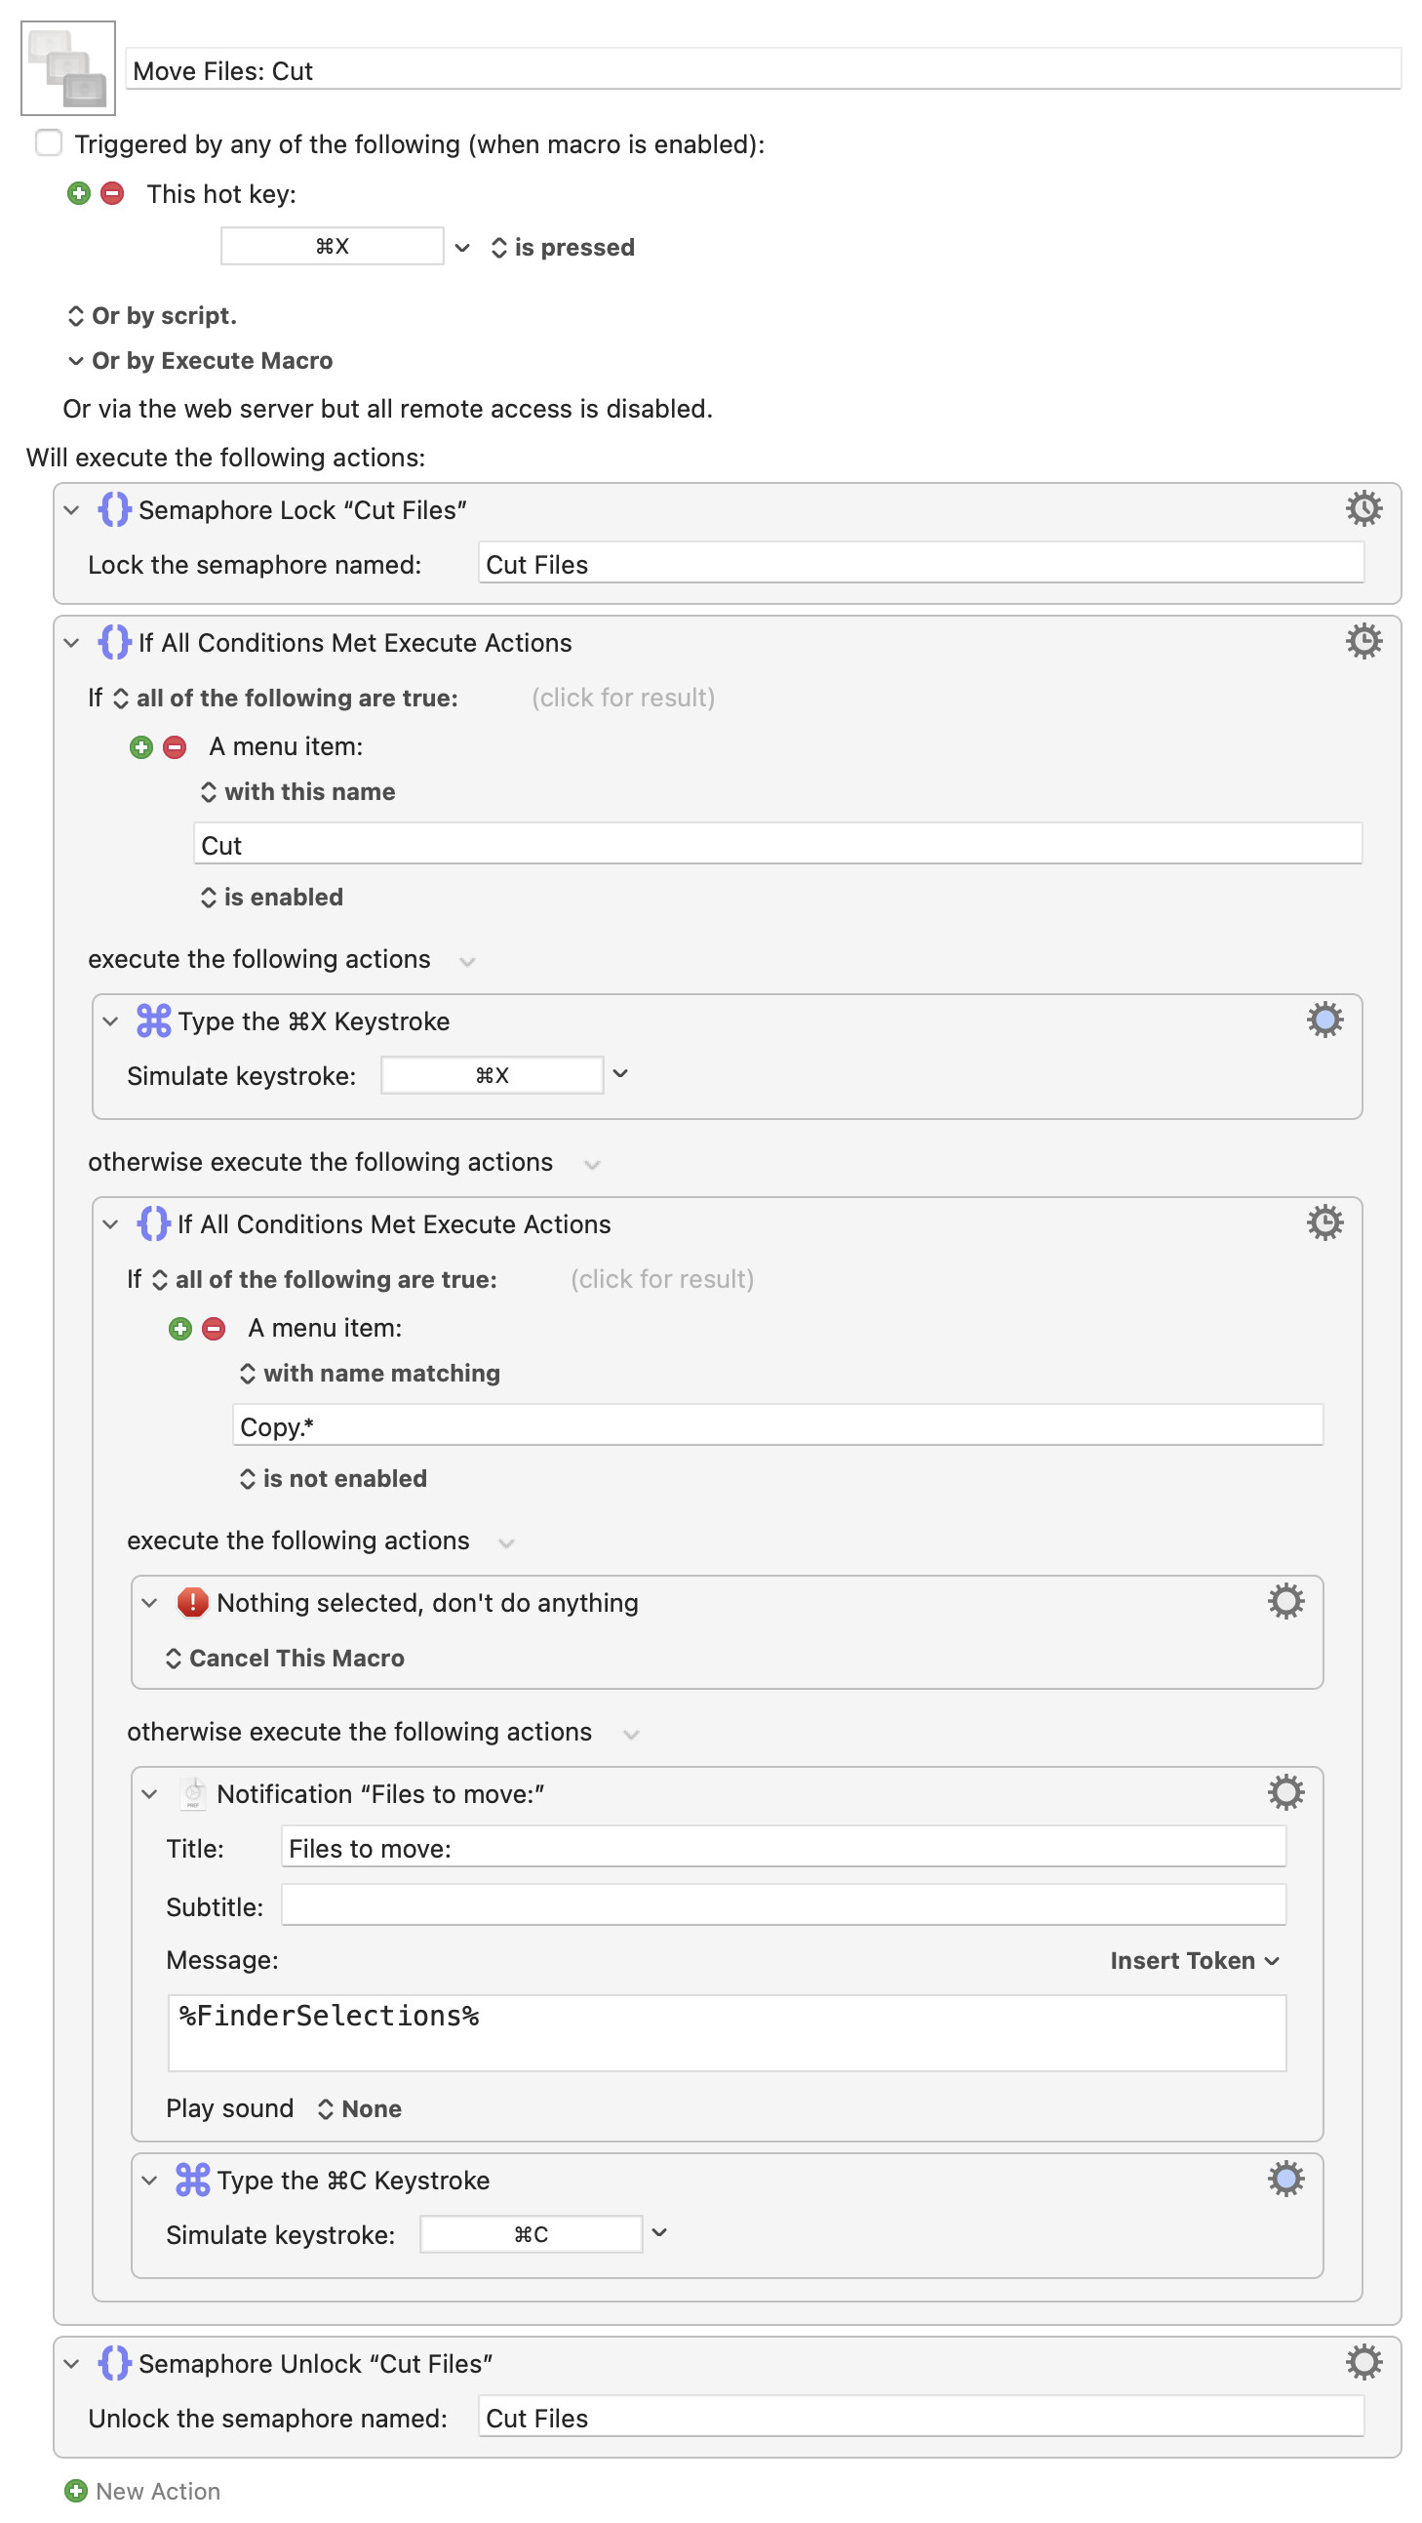Expand the 'Or by Execute Macro' section
The height and width of the screenshot is (2523, 1422).
coord(75,360)
